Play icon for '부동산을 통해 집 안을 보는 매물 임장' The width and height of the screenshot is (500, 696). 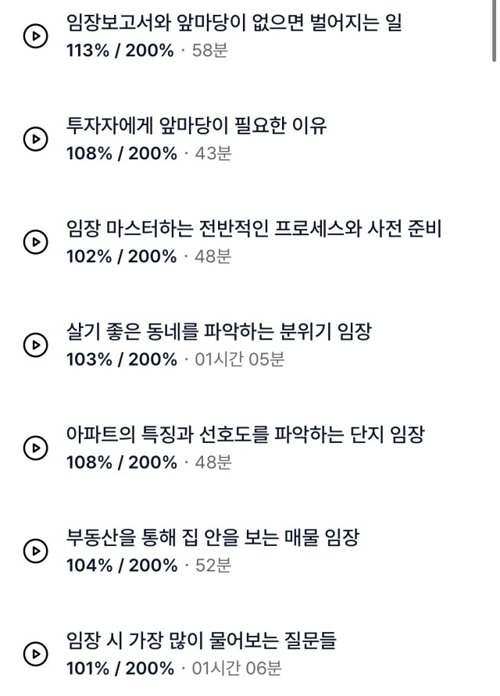click(x=35, y=551)
